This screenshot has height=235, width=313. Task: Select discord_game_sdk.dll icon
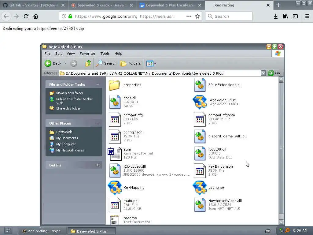(200, 136)
